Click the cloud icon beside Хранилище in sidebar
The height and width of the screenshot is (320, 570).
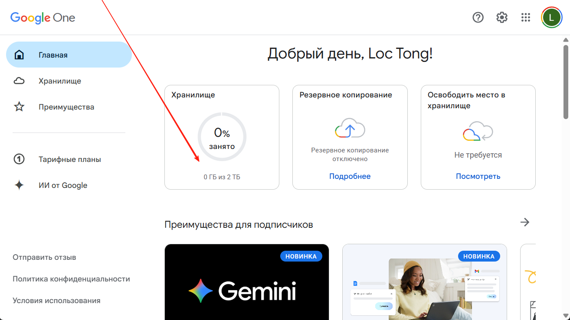point(19,81)
